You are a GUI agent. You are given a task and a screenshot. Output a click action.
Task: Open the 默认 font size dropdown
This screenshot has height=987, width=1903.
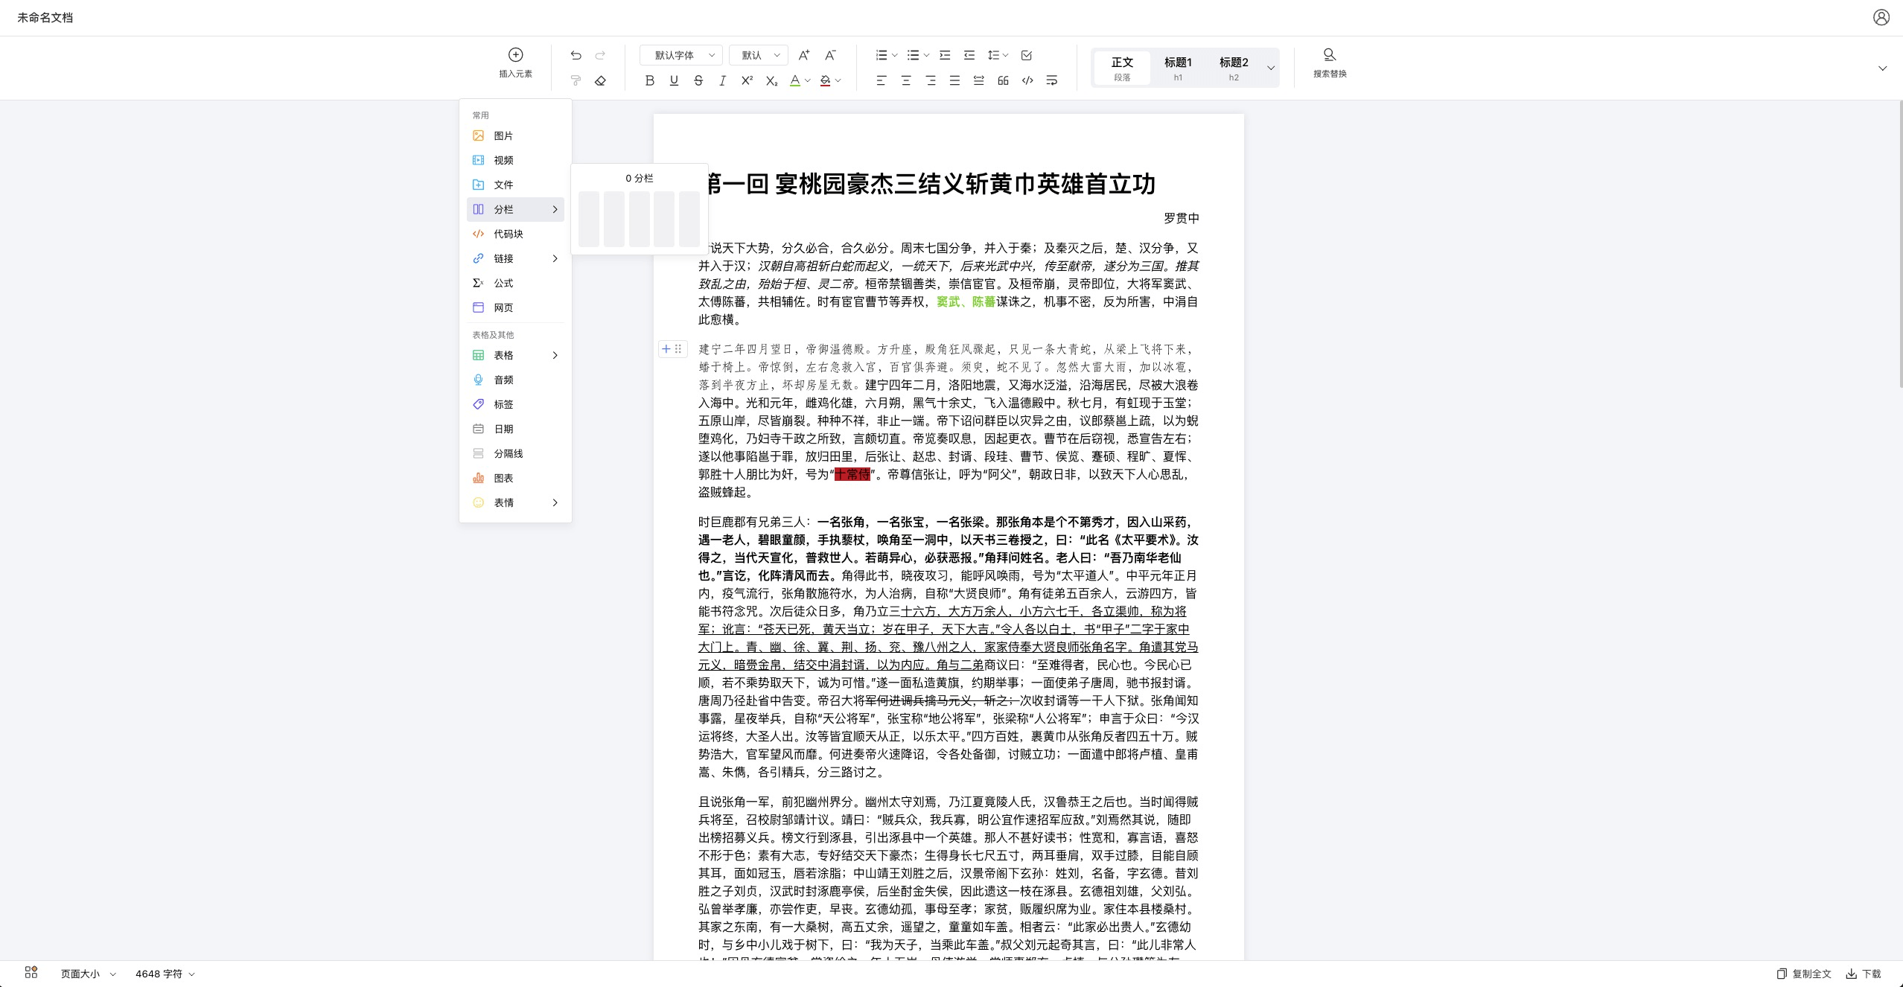coord(758,55)
